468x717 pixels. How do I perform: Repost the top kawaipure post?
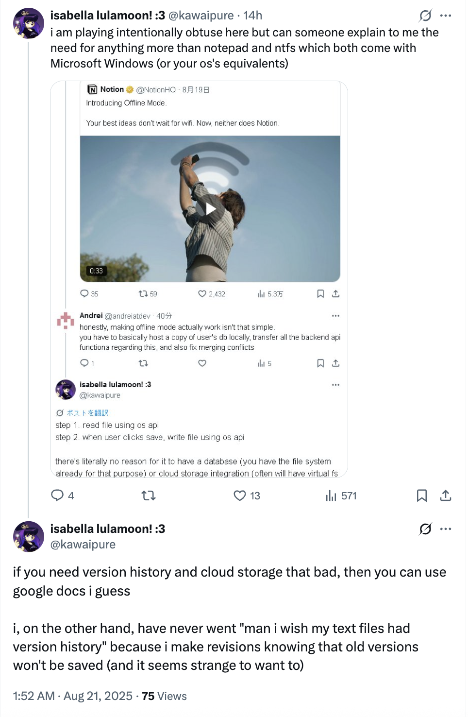coord(148,495)
